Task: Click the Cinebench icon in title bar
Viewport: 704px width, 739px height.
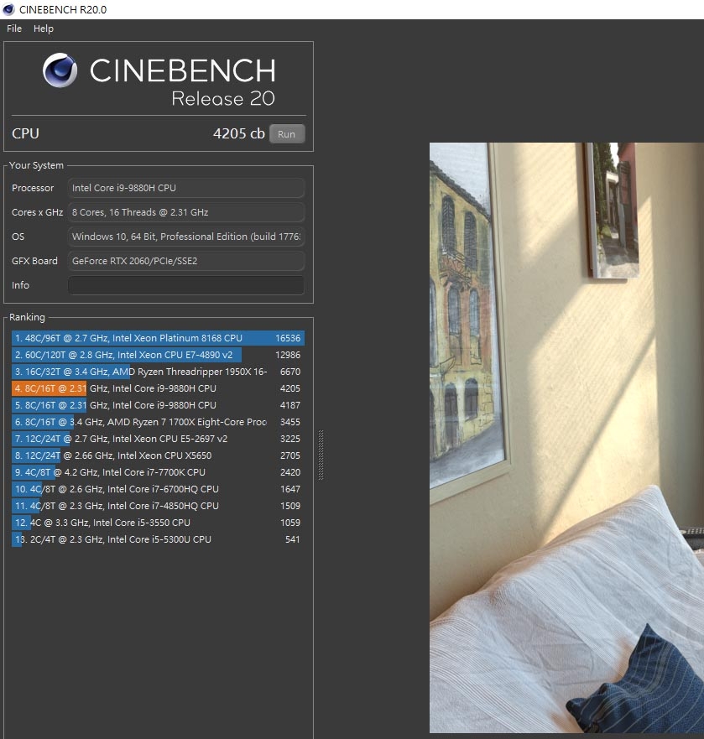Action: click(x=8, y=9)
